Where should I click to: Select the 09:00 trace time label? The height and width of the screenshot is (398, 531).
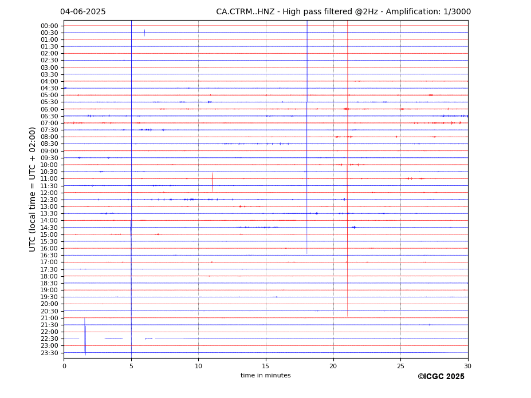[49, 151]
